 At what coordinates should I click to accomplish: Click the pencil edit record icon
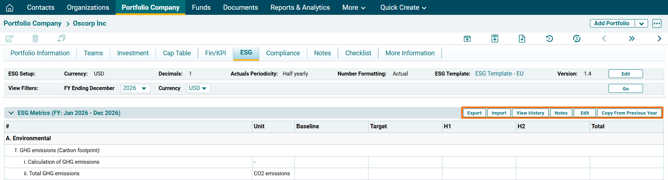point(10,38)
